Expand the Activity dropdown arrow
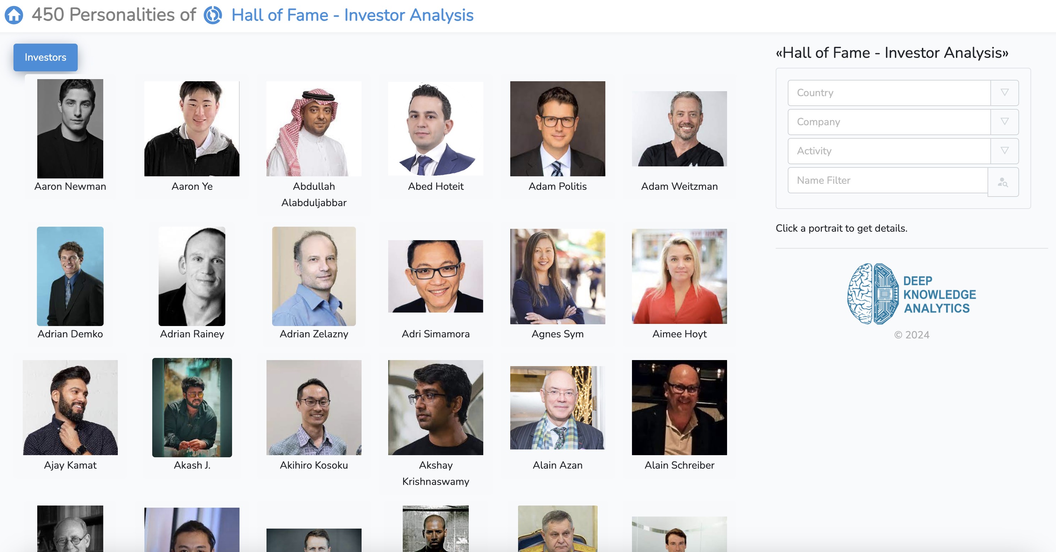The width and height of the screenshot is (1056, 552). 1004,151
